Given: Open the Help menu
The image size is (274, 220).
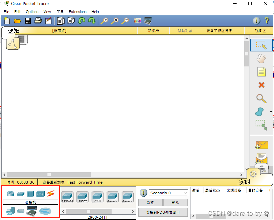Looking at the screenshot, I should (x=95, y=12).
